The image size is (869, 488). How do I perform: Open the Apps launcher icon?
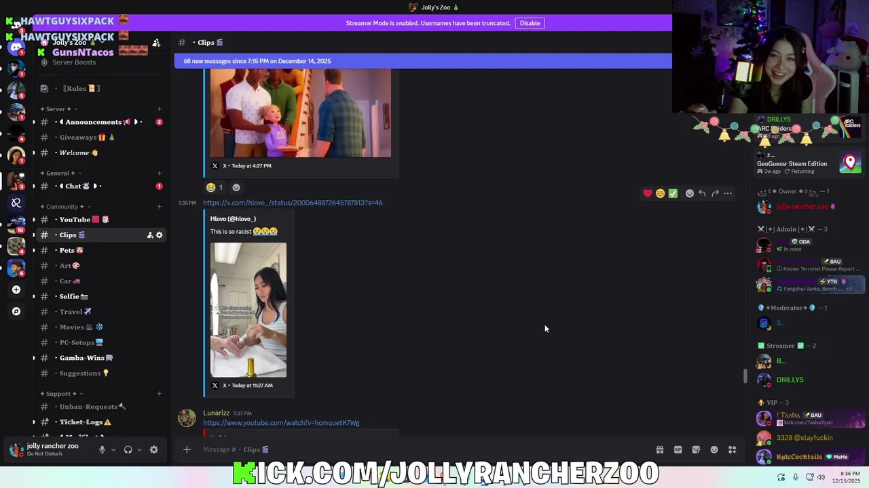[x=732, y=449]
